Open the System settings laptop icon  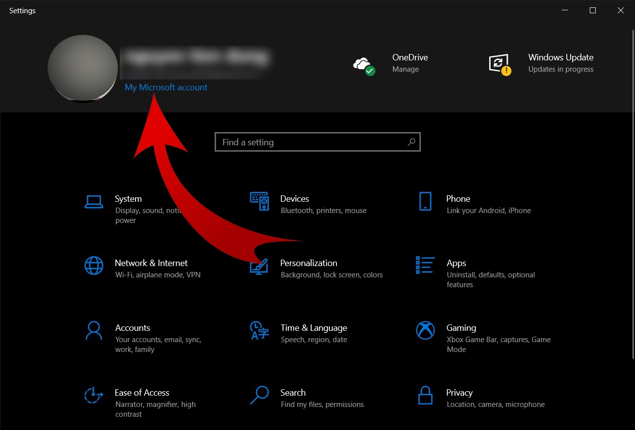(x=94, y=201)
